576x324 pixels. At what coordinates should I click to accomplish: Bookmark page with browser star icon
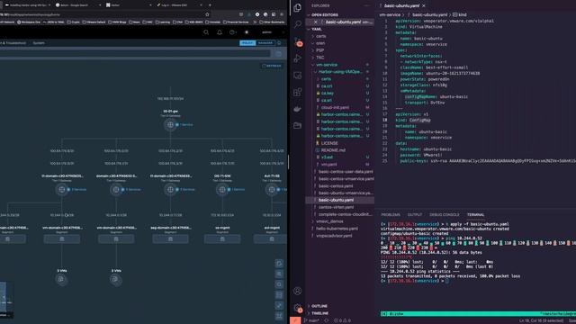207,14
